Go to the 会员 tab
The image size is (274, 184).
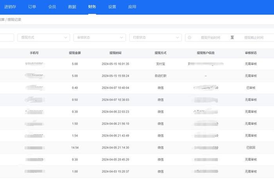pos(52,7)
